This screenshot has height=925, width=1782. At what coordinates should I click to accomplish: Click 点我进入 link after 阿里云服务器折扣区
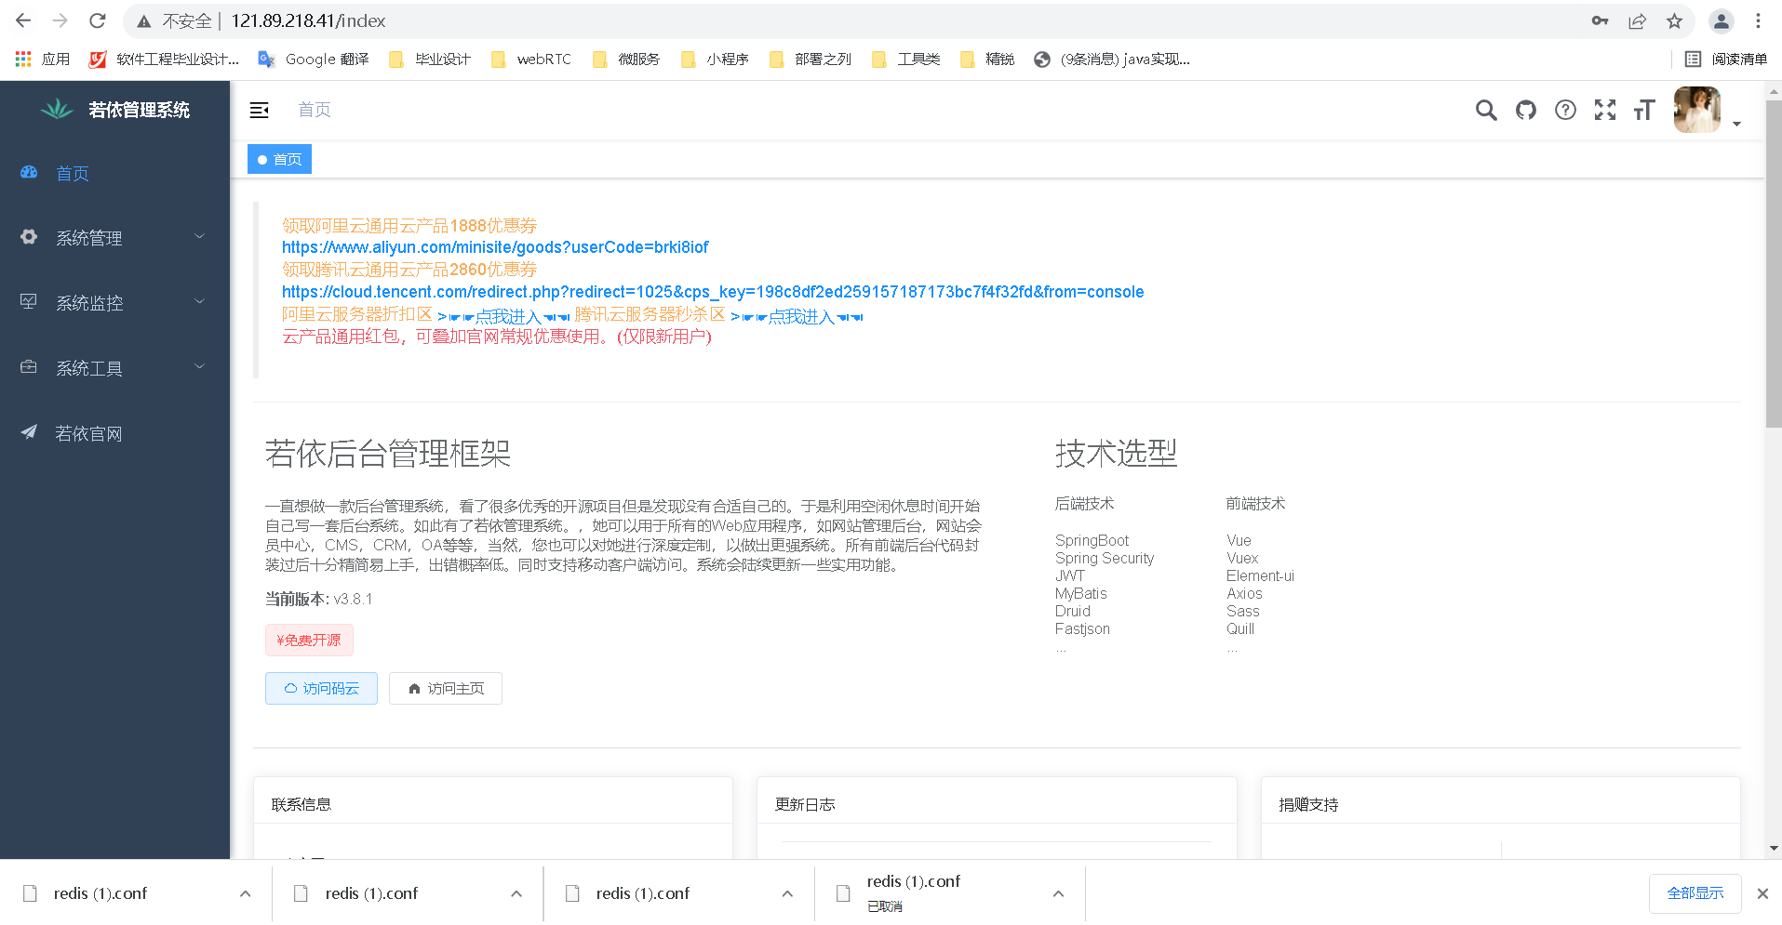pyautogui.click(x=503, y=316)
